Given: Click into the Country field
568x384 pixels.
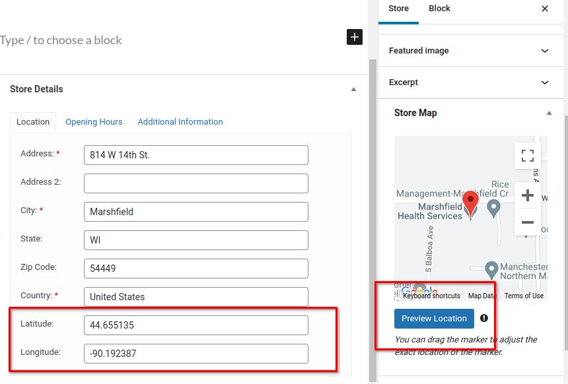Looking at the screenshot, I should [196, 297].
